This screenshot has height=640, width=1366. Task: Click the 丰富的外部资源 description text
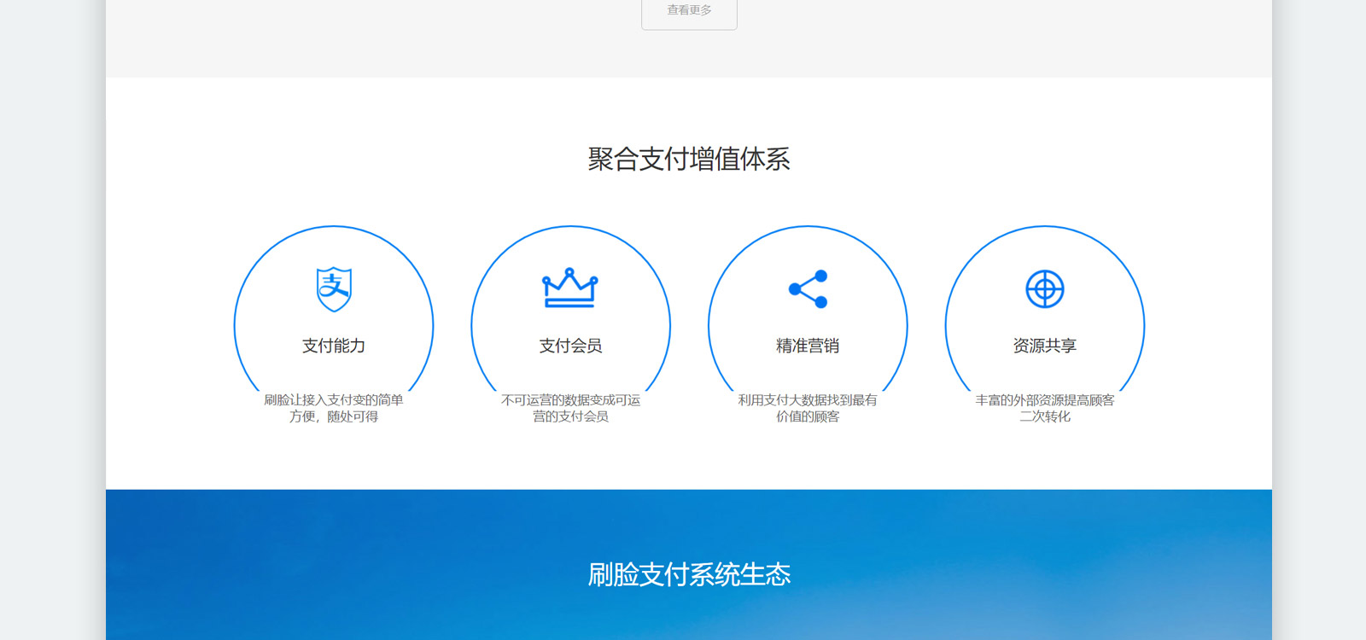(x=1044, y=408)
